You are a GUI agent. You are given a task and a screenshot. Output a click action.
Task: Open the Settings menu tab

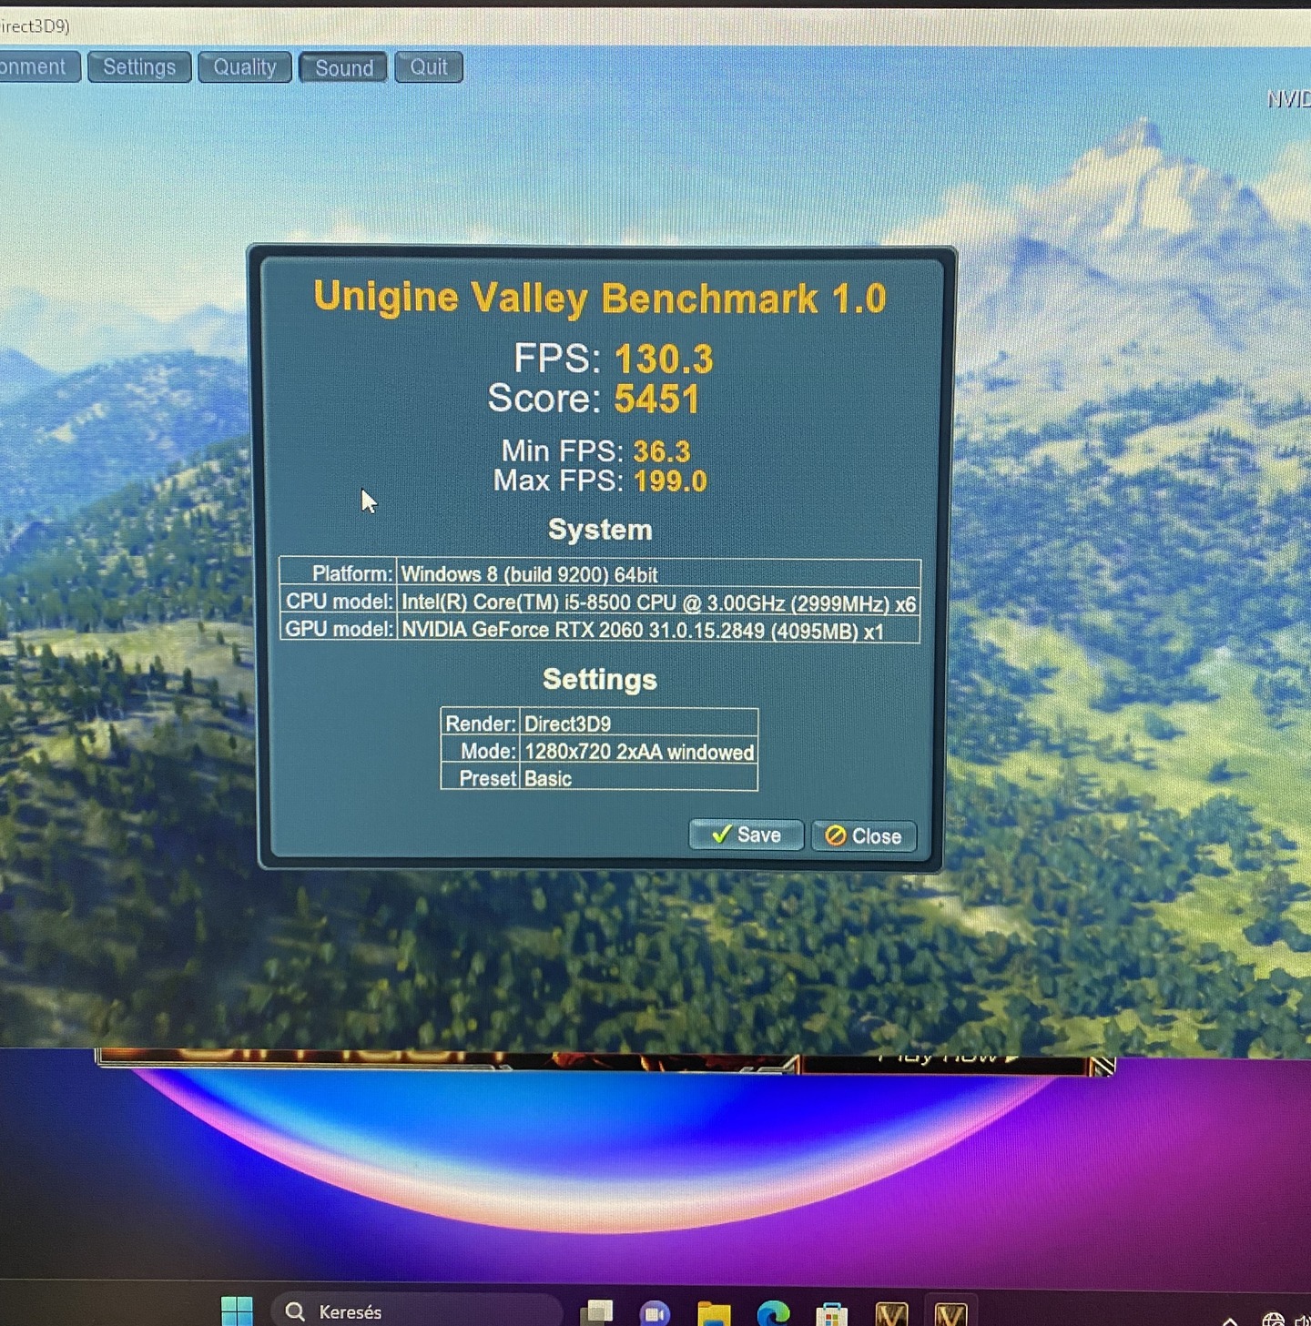(139, 67)
